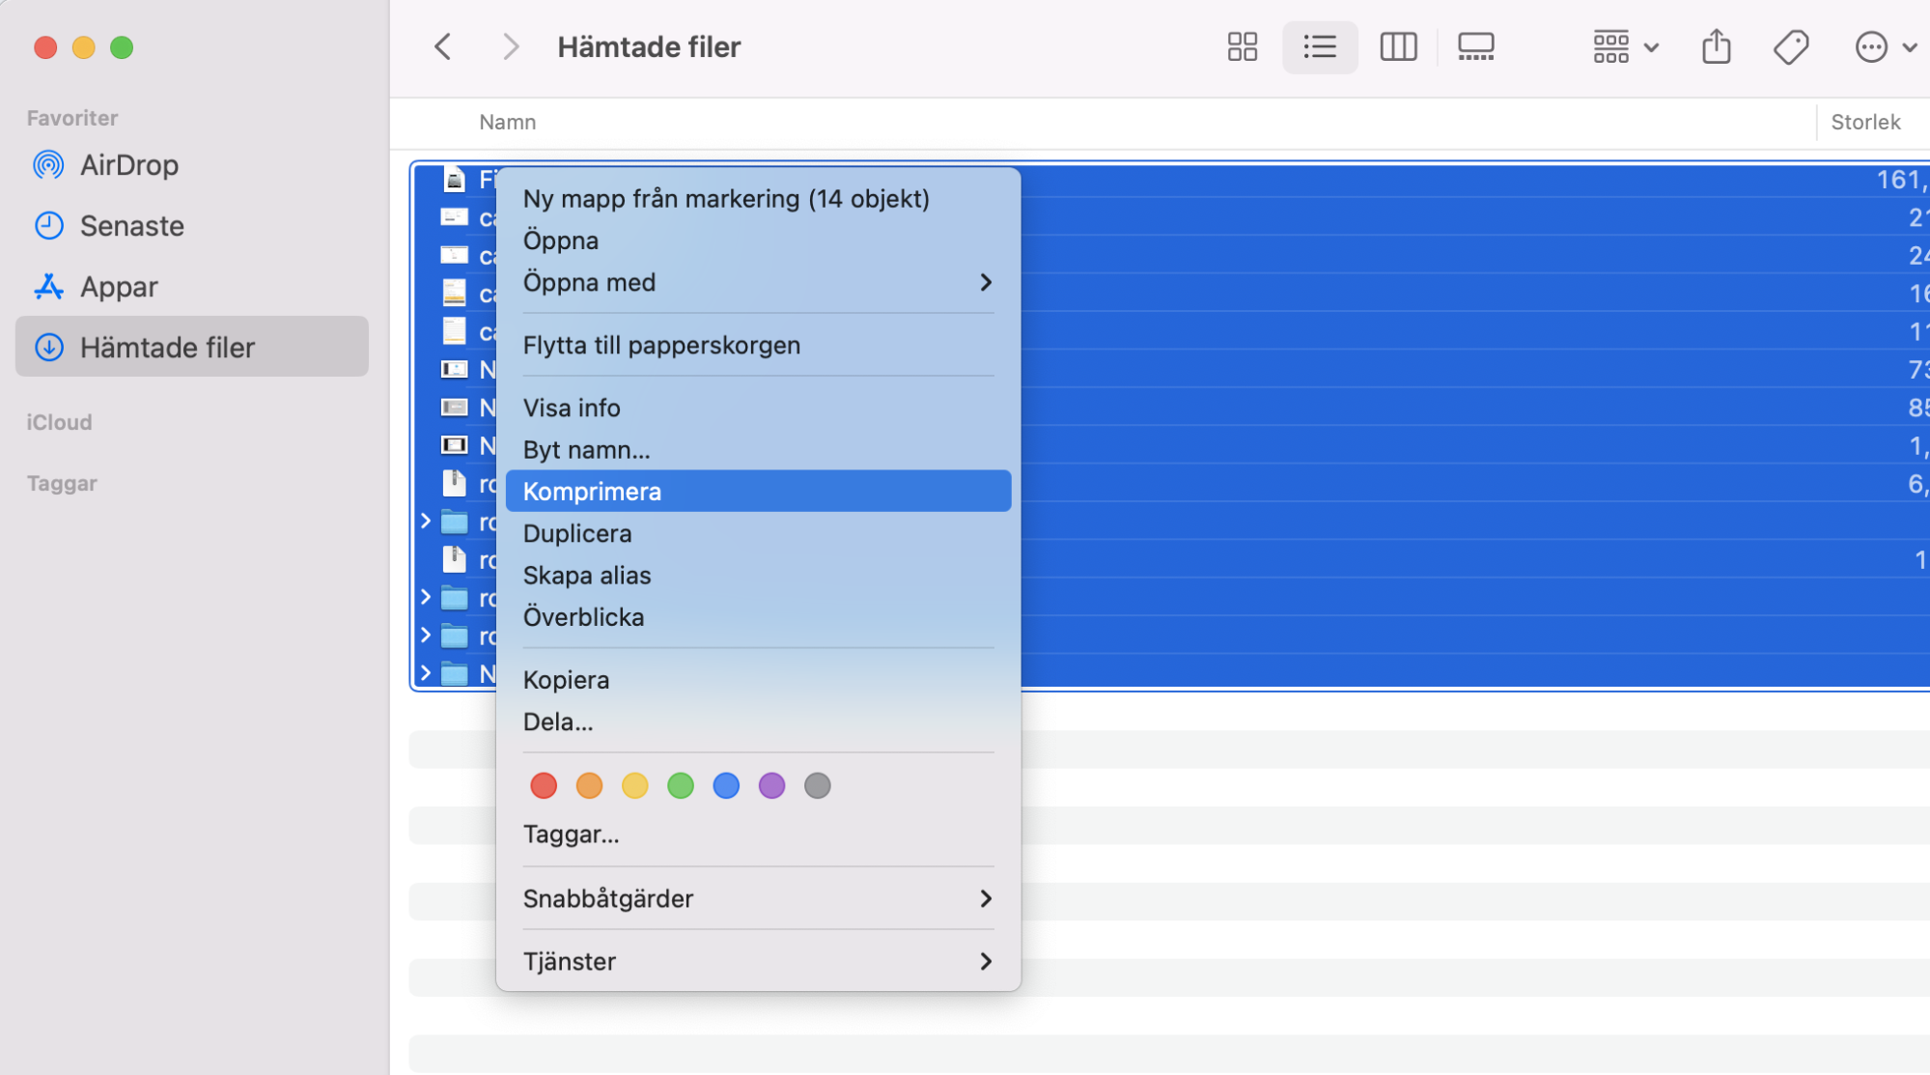The width and height of the screenshot is (1930, 1075).
Task: Open Appar in the sidebar
Action: tap(192, 287)
